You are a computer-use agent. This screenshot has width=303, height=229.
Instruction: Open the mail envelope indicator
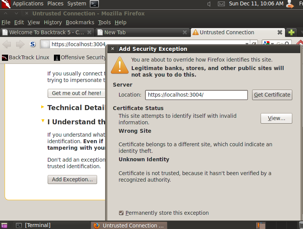[221, 4]
